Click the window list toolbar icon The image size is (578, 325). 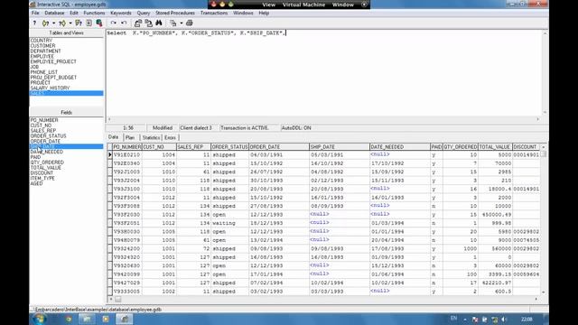pyautogui.click(x=172, y=23)
